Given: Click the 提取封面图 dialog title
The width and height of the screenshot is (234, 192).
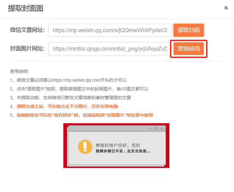Looking at the screenshot, I should pyautogui.click(x=25, y=8).
